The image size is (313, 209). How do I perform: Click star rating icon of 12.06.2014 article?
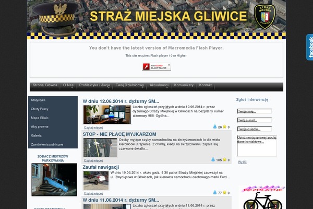point(224,126)
